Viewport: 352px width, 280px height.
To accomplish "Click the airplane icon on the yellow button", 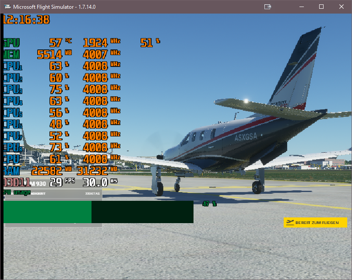I will coord(290,222).
